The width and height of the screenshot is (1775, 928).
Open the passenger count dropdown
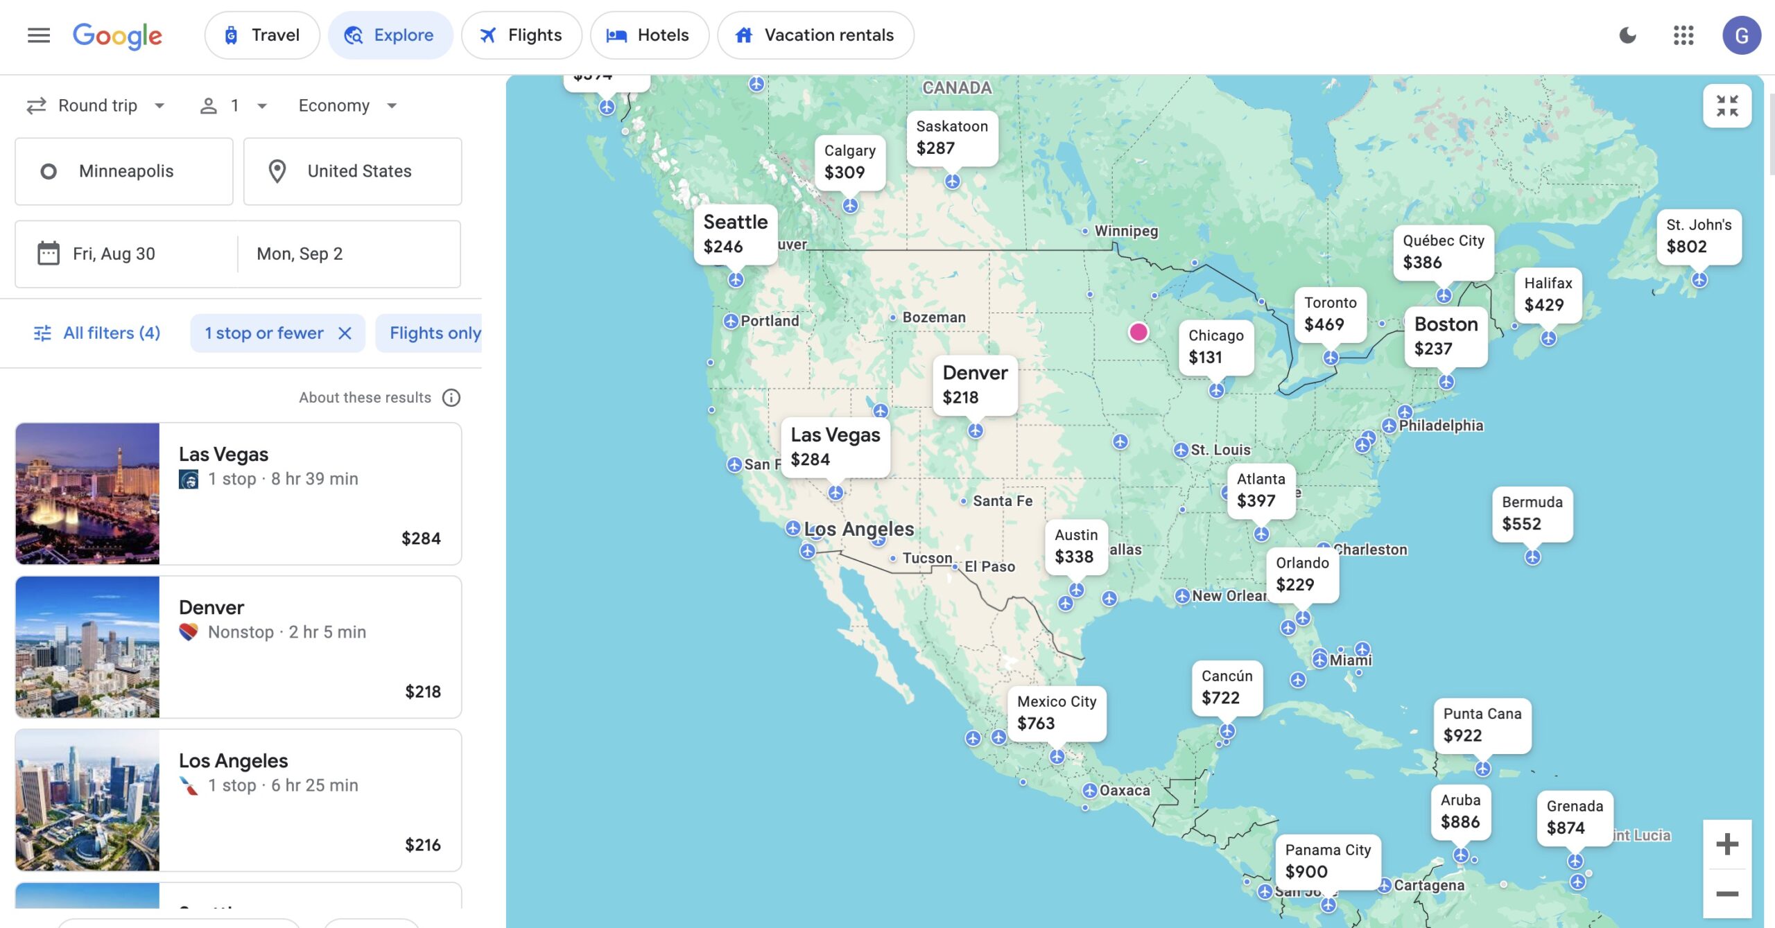(x=231, y=105)
